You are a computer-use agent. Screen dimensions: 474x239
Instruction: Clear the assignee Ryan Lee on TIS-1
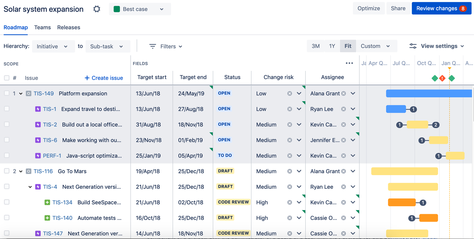pos(344,109)
